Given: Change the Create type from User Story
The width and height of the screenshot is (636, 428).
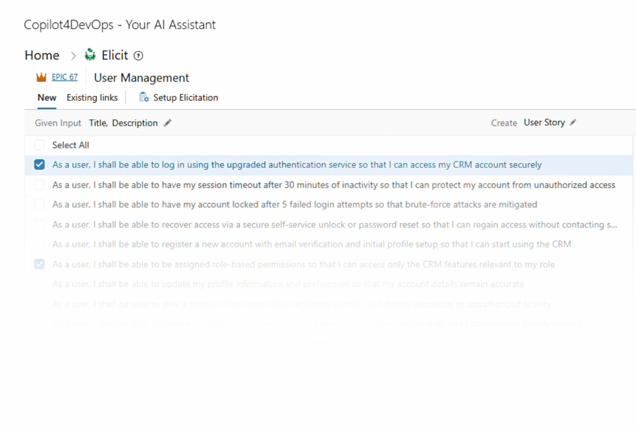Looking at the screenshot, I should [x=544, y=122].
